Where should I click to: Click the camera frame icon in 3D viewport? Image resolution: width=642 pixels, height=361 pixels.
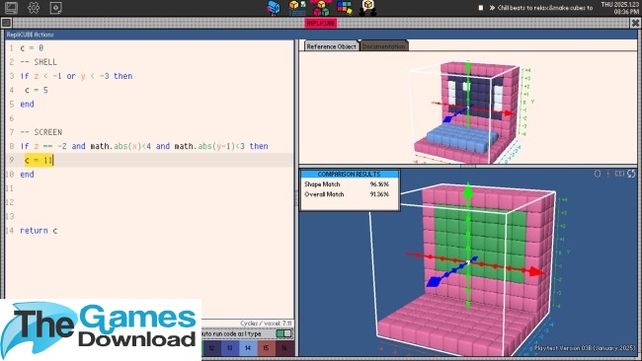(619, 174)
